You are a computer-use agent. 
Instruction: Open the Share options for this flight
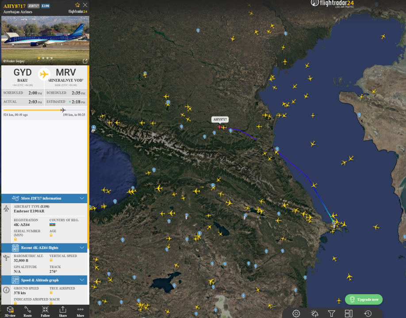coord(62,311)
